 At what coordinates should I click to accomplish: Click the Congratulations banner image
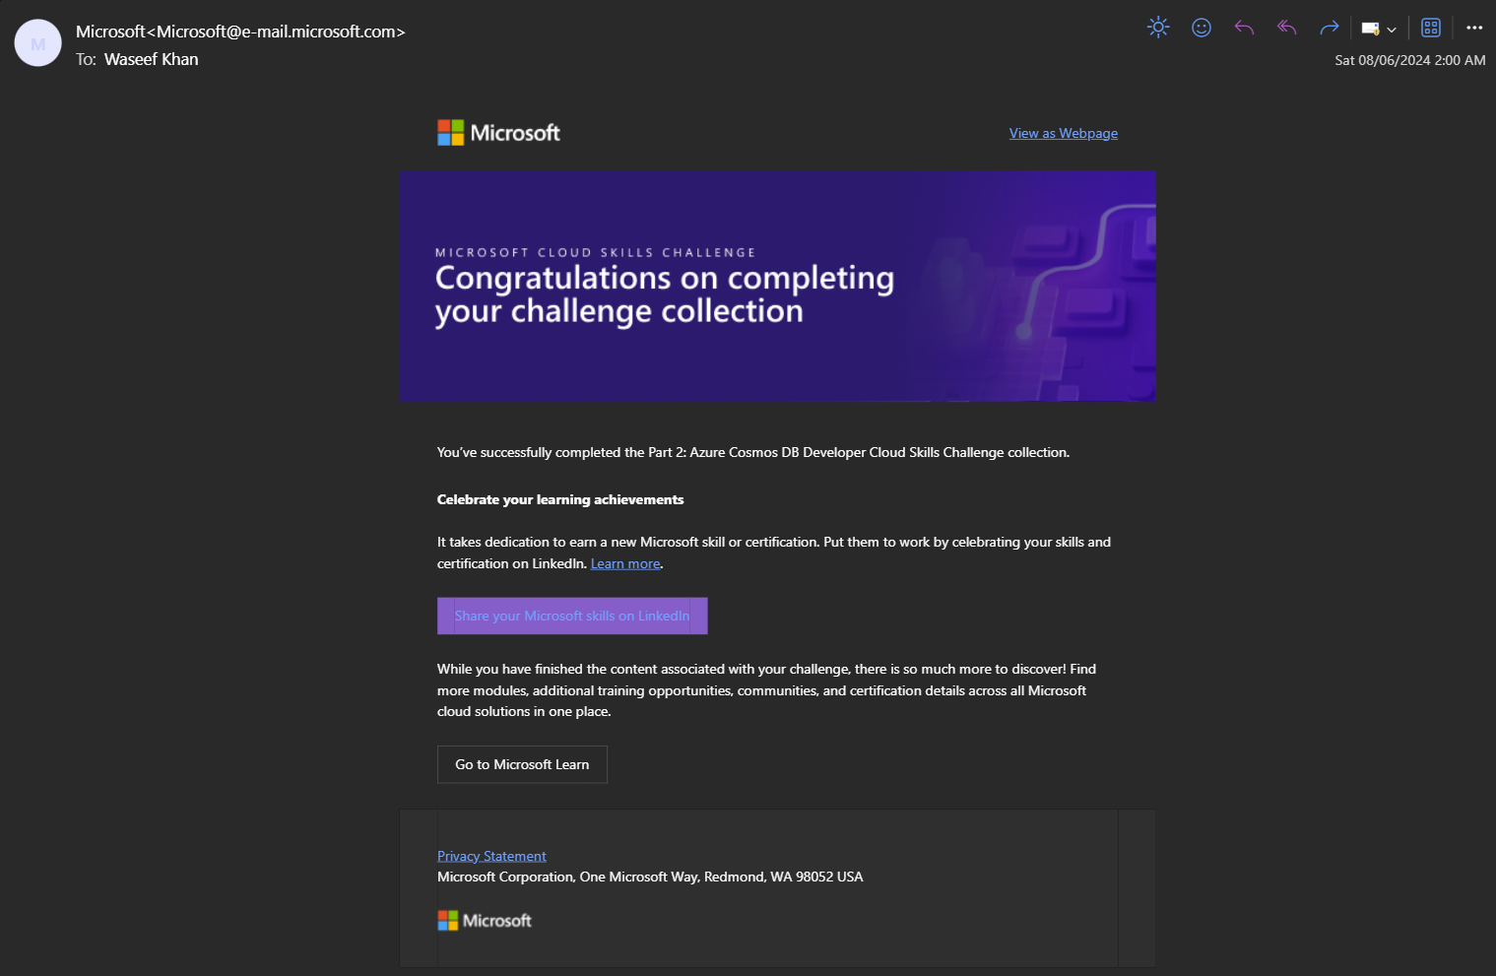(777, 286)
